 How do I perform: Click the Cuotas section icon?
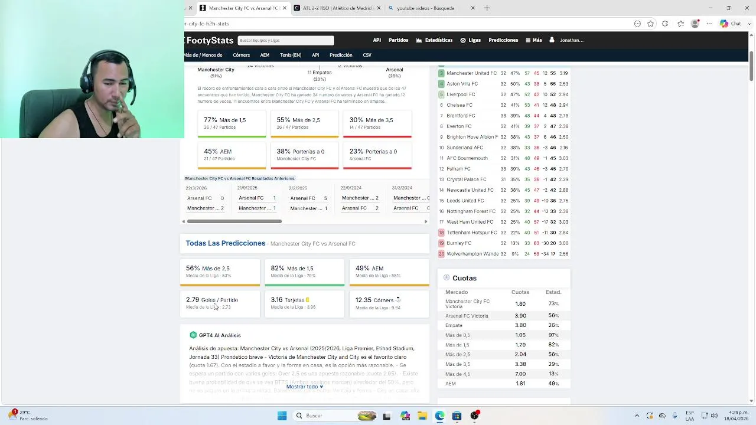click(x=447, y=277)
